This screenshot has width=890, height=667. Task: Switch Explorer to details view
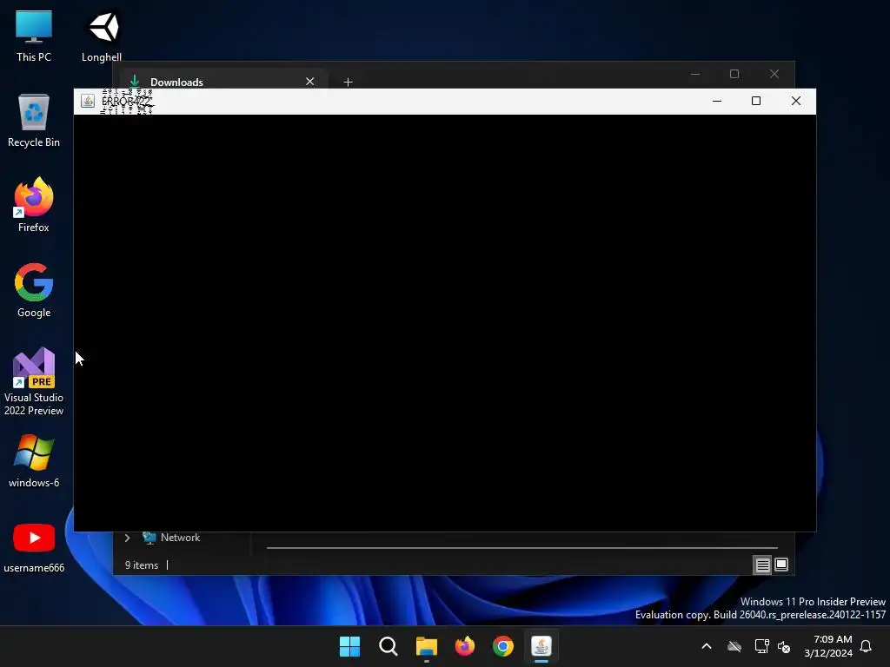(x=762, y=565)
